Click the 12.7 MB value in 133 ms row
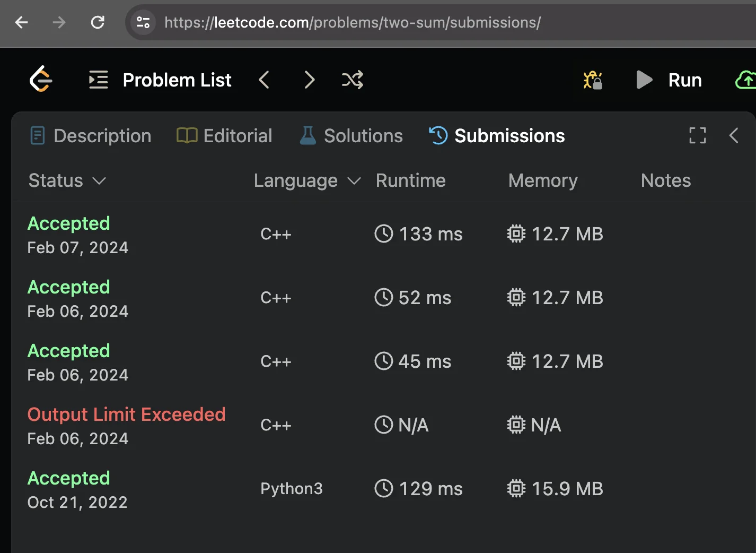 [x=567, y=234]
